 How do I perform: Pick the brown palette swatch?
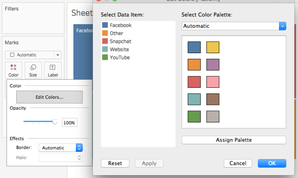(213, 99)
